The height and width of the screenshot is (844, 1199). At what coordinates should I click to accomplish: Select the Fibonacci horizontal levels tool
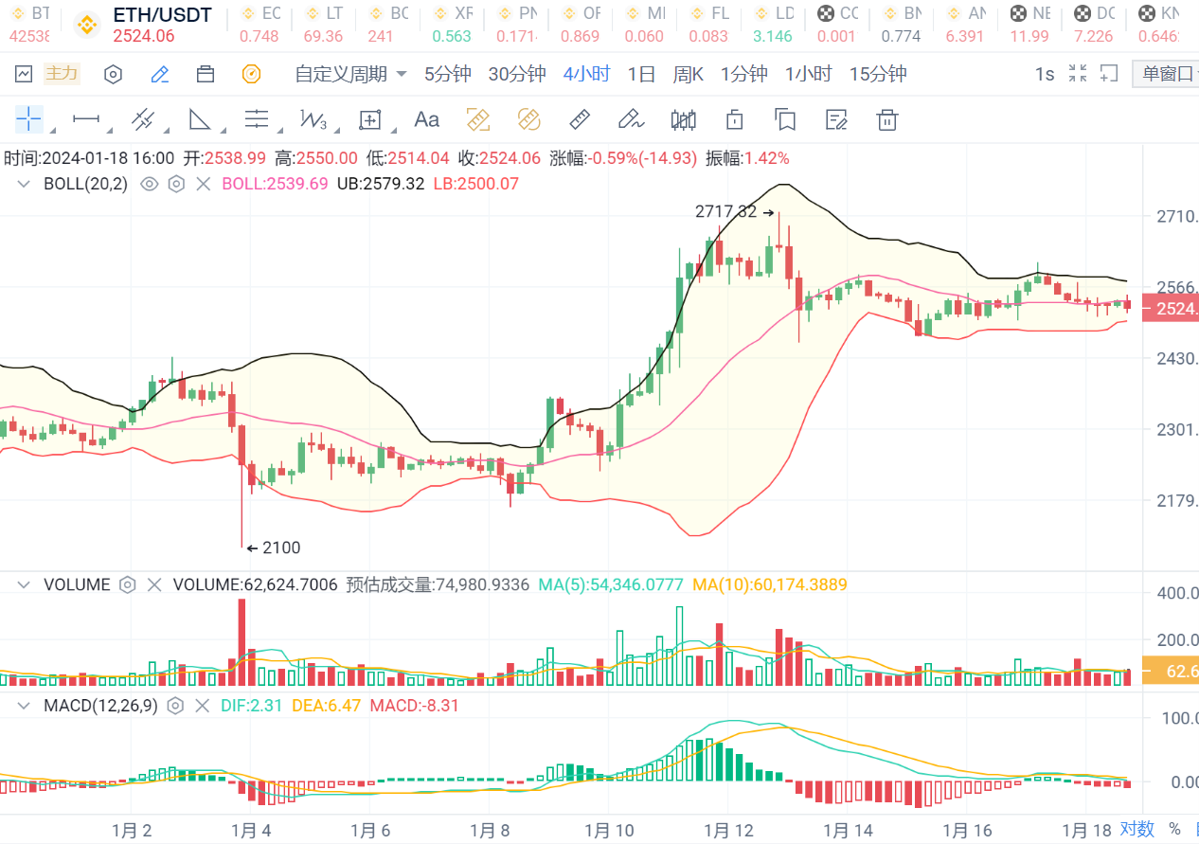(257, 119)
